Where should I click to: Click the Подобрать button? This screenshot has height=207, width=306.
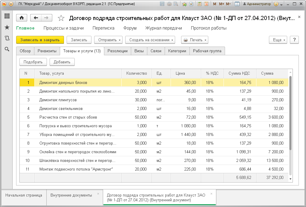pos(33,62)
